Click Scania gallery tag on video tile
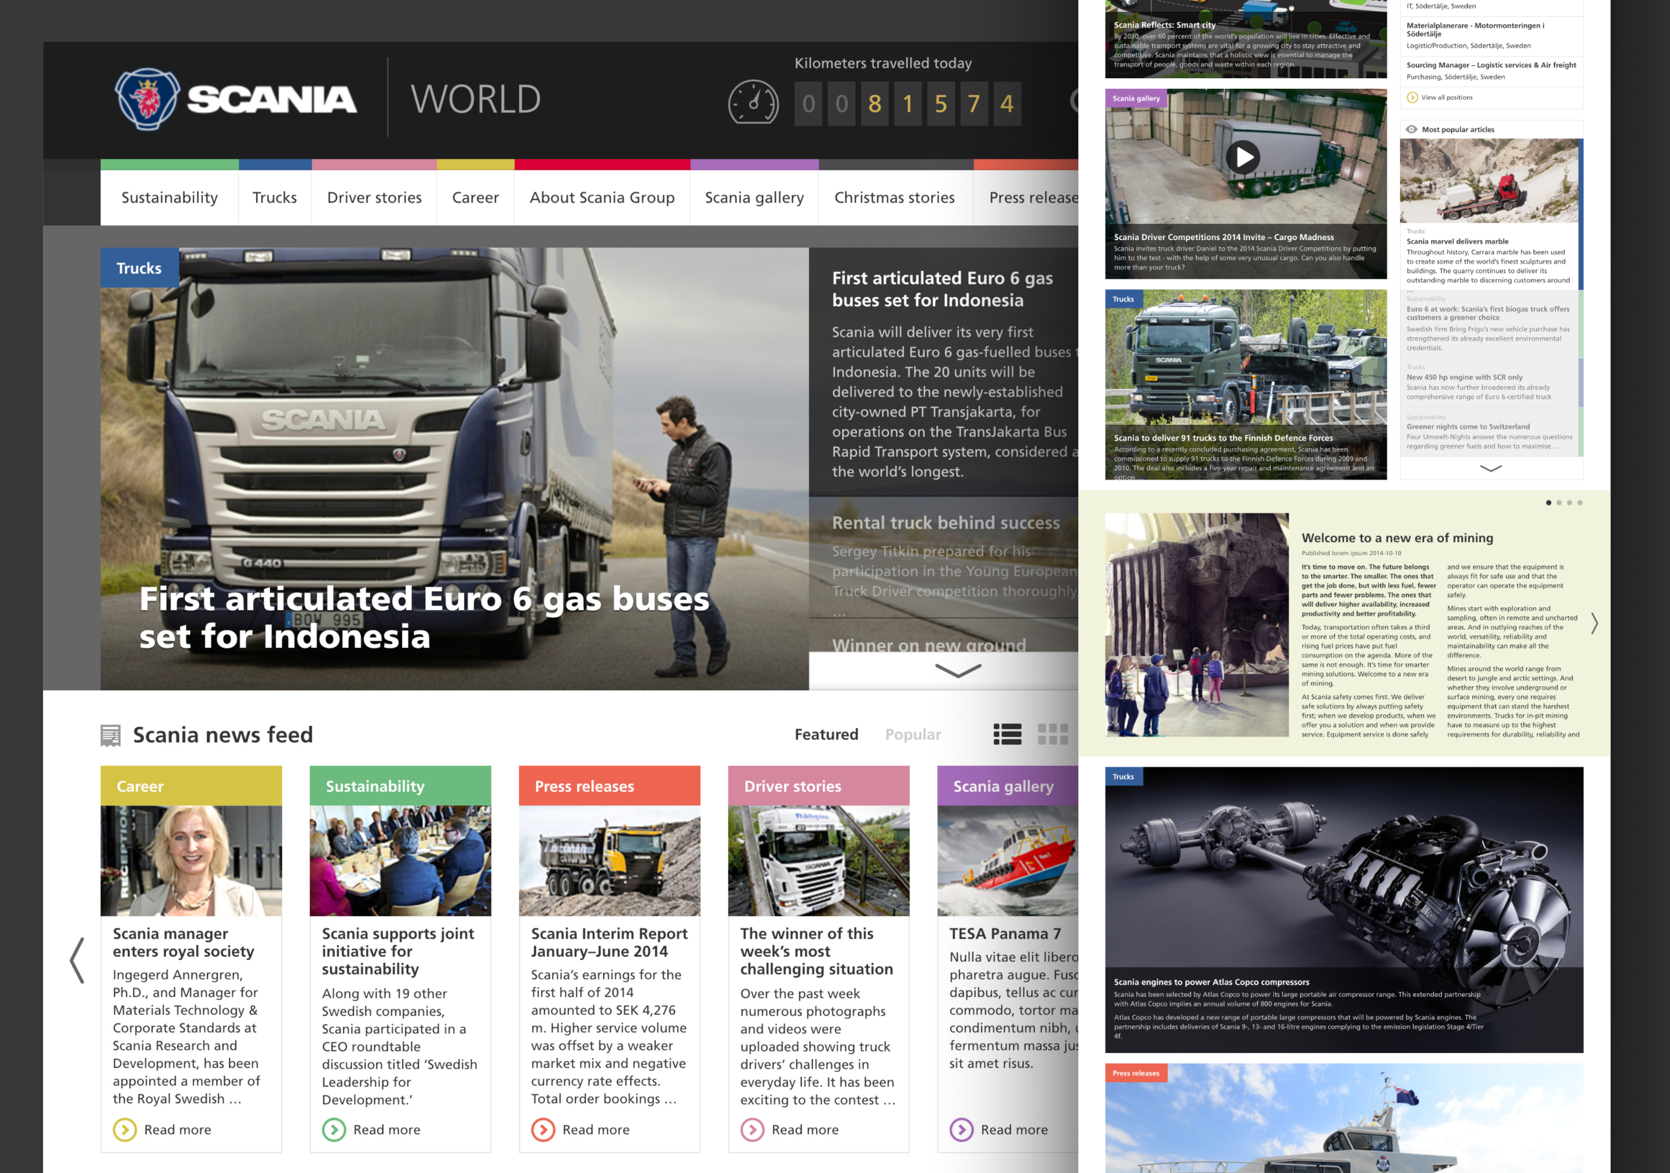 pyautogui.click(x=1136, y=98)
